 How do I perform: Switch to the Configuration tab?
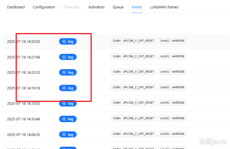pyautogui.click(x=44, y=7)
